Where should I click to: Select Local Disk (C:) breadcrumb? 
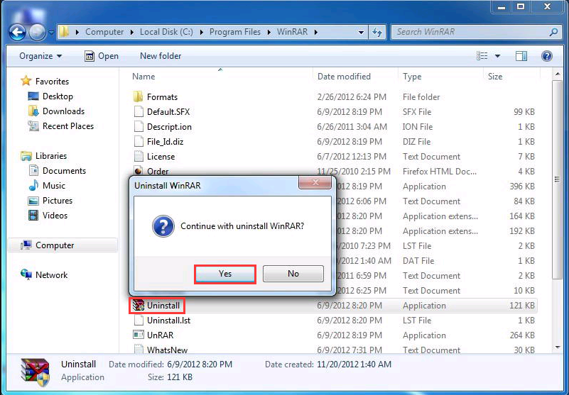click(x=166, y=32)
